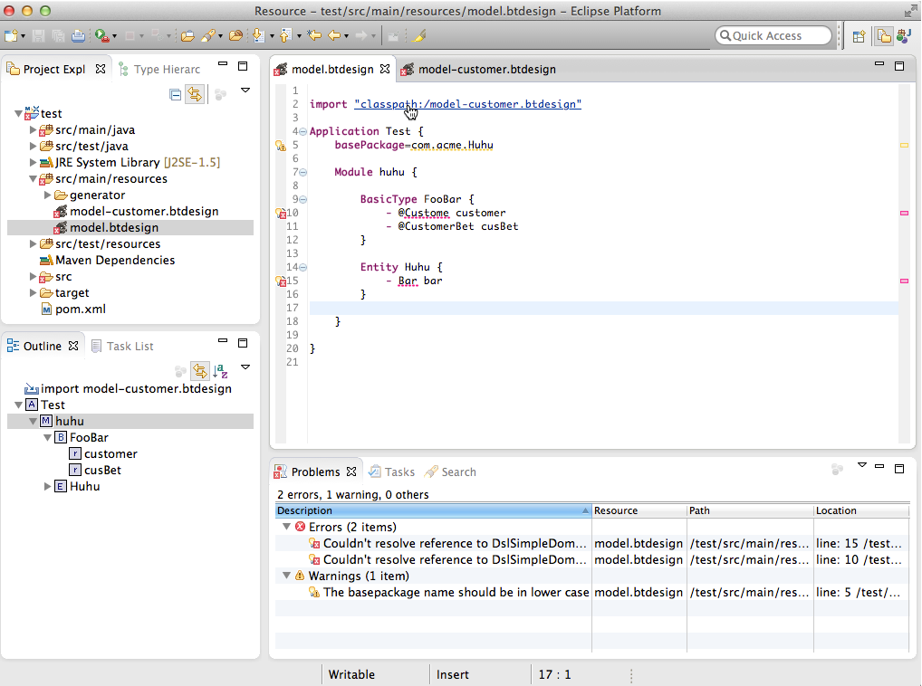
Task: Collapse All in Project Explorer
Action: tap(175, 94)
